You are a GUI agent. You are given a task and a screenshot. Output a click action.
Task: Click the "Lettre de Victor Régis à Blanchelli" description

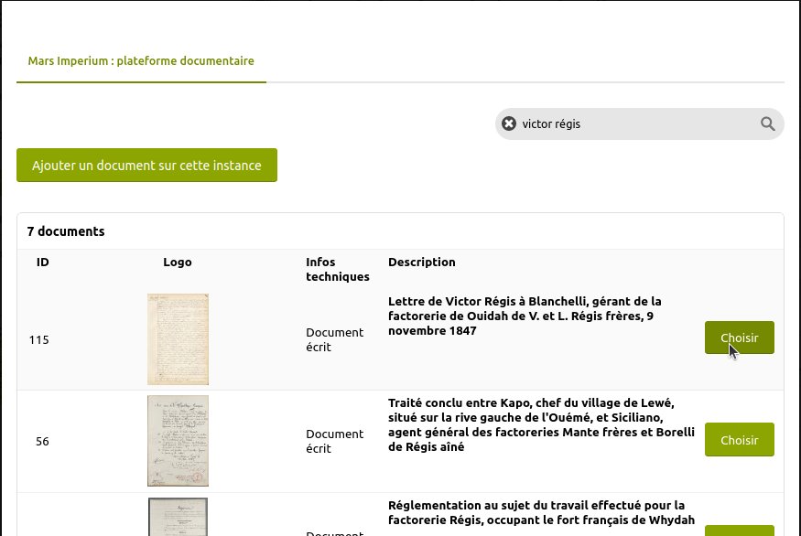pyautogui.click(x=525, y=316)
